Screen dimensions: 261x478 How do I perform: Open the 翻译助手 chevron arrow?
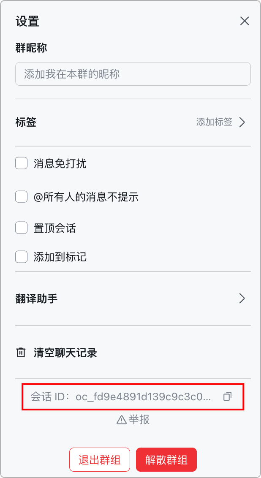click(242, 299)
